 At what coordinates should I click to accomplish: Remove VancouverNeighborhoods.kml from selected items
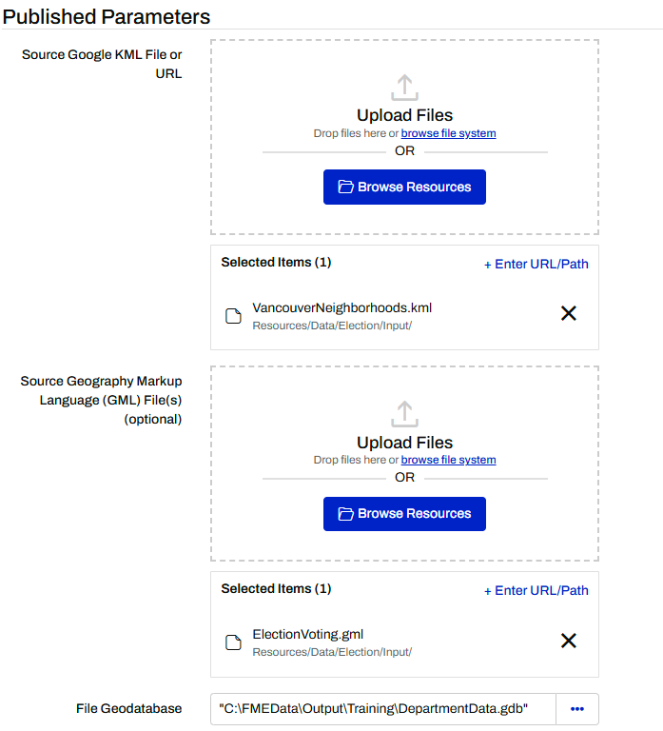click(569, 313)
